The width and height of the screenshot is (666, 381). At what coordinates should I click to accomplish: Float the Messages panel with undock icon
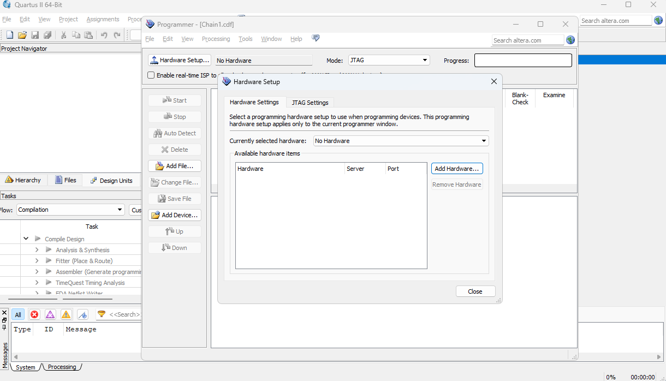[4, 320]
